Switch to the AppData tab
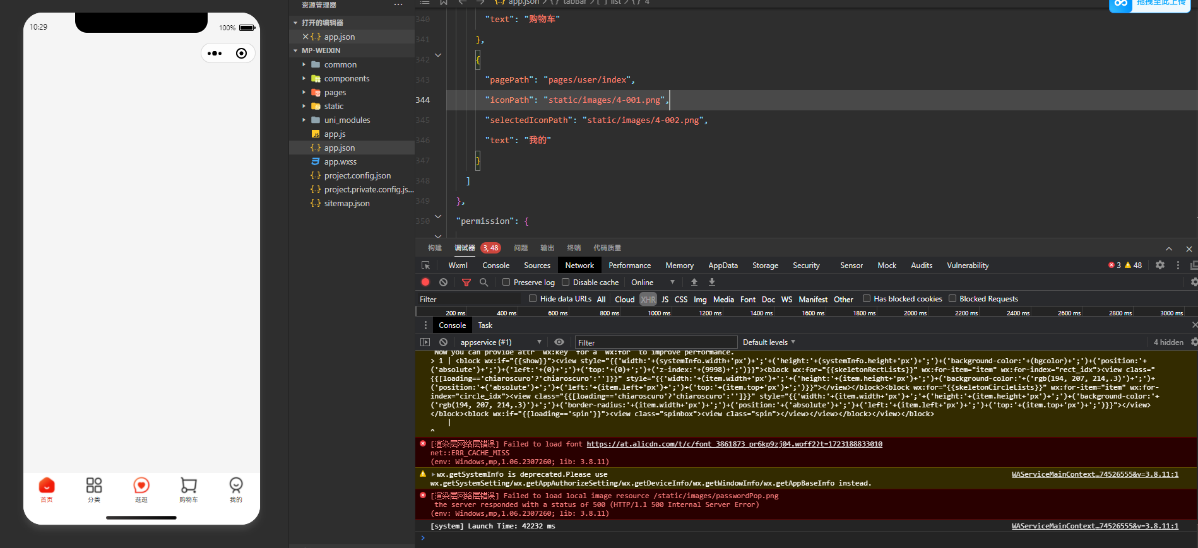The width and height of the screenshot is (1198, 548). [723, 265]
